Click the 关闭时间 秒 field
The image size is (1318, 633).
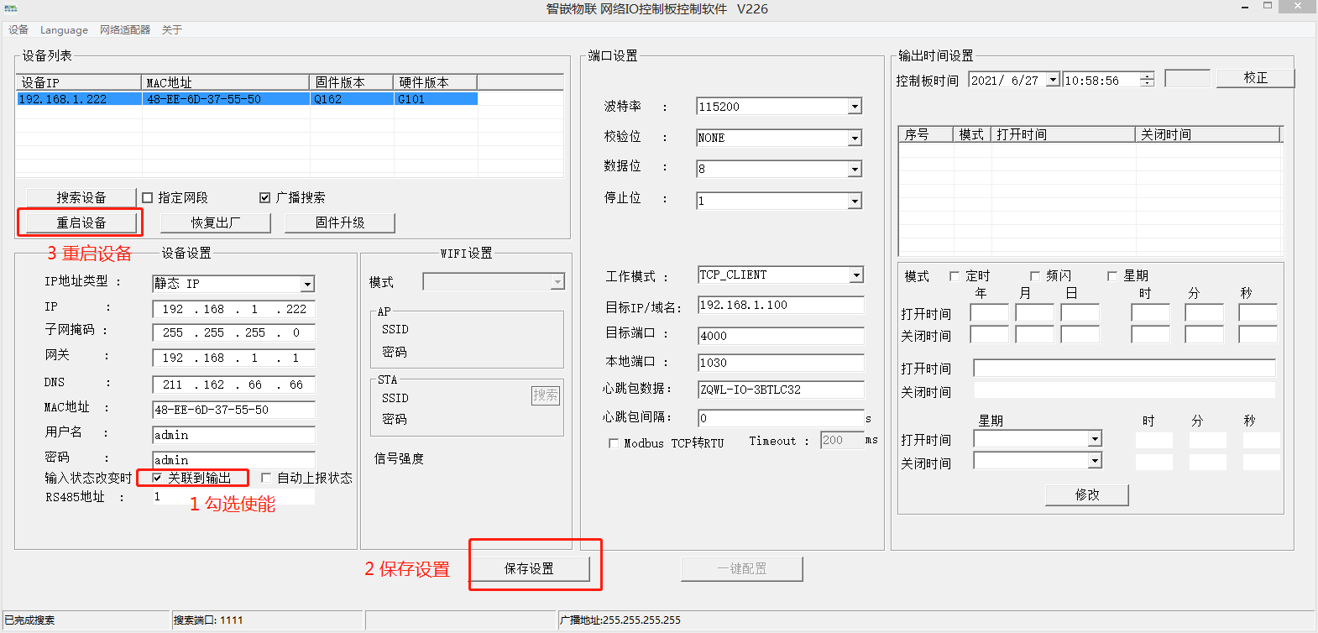pyautogui.click(x=1258, y=334)
